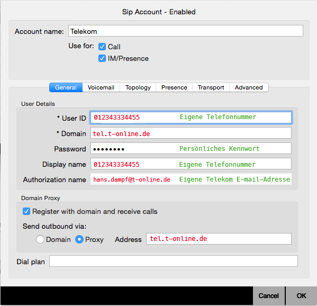Click the Send outbound via label
Viewport: 317px width, 306px height.
[55, 226]
